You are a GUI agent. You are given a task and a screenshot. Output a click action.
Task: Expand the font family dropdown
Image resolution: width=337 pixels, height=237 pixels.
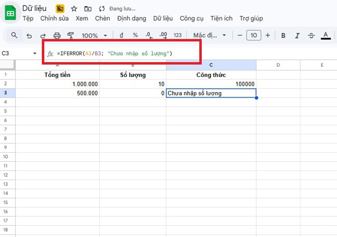[209, 35]
